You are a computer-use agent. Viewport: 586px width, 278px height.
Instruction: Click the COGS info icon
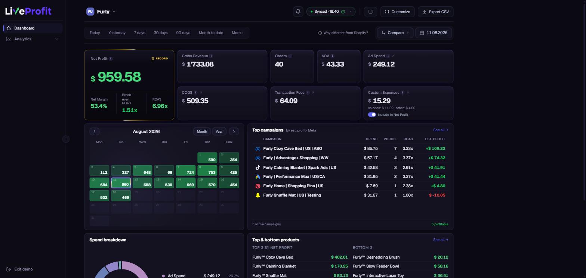[x=195, y=93]
